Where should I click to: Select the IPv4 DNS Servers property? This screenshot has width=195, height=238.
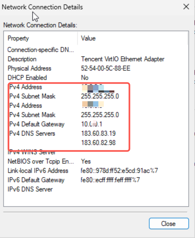[32, 133]
